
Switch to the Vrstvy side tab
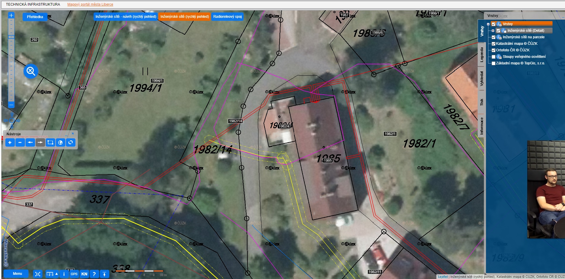pos(482,31)
